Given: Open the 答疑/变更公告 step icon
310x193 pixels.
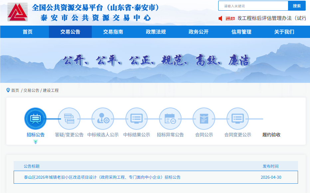Looking at the screenshot, I should coord(69,119).
